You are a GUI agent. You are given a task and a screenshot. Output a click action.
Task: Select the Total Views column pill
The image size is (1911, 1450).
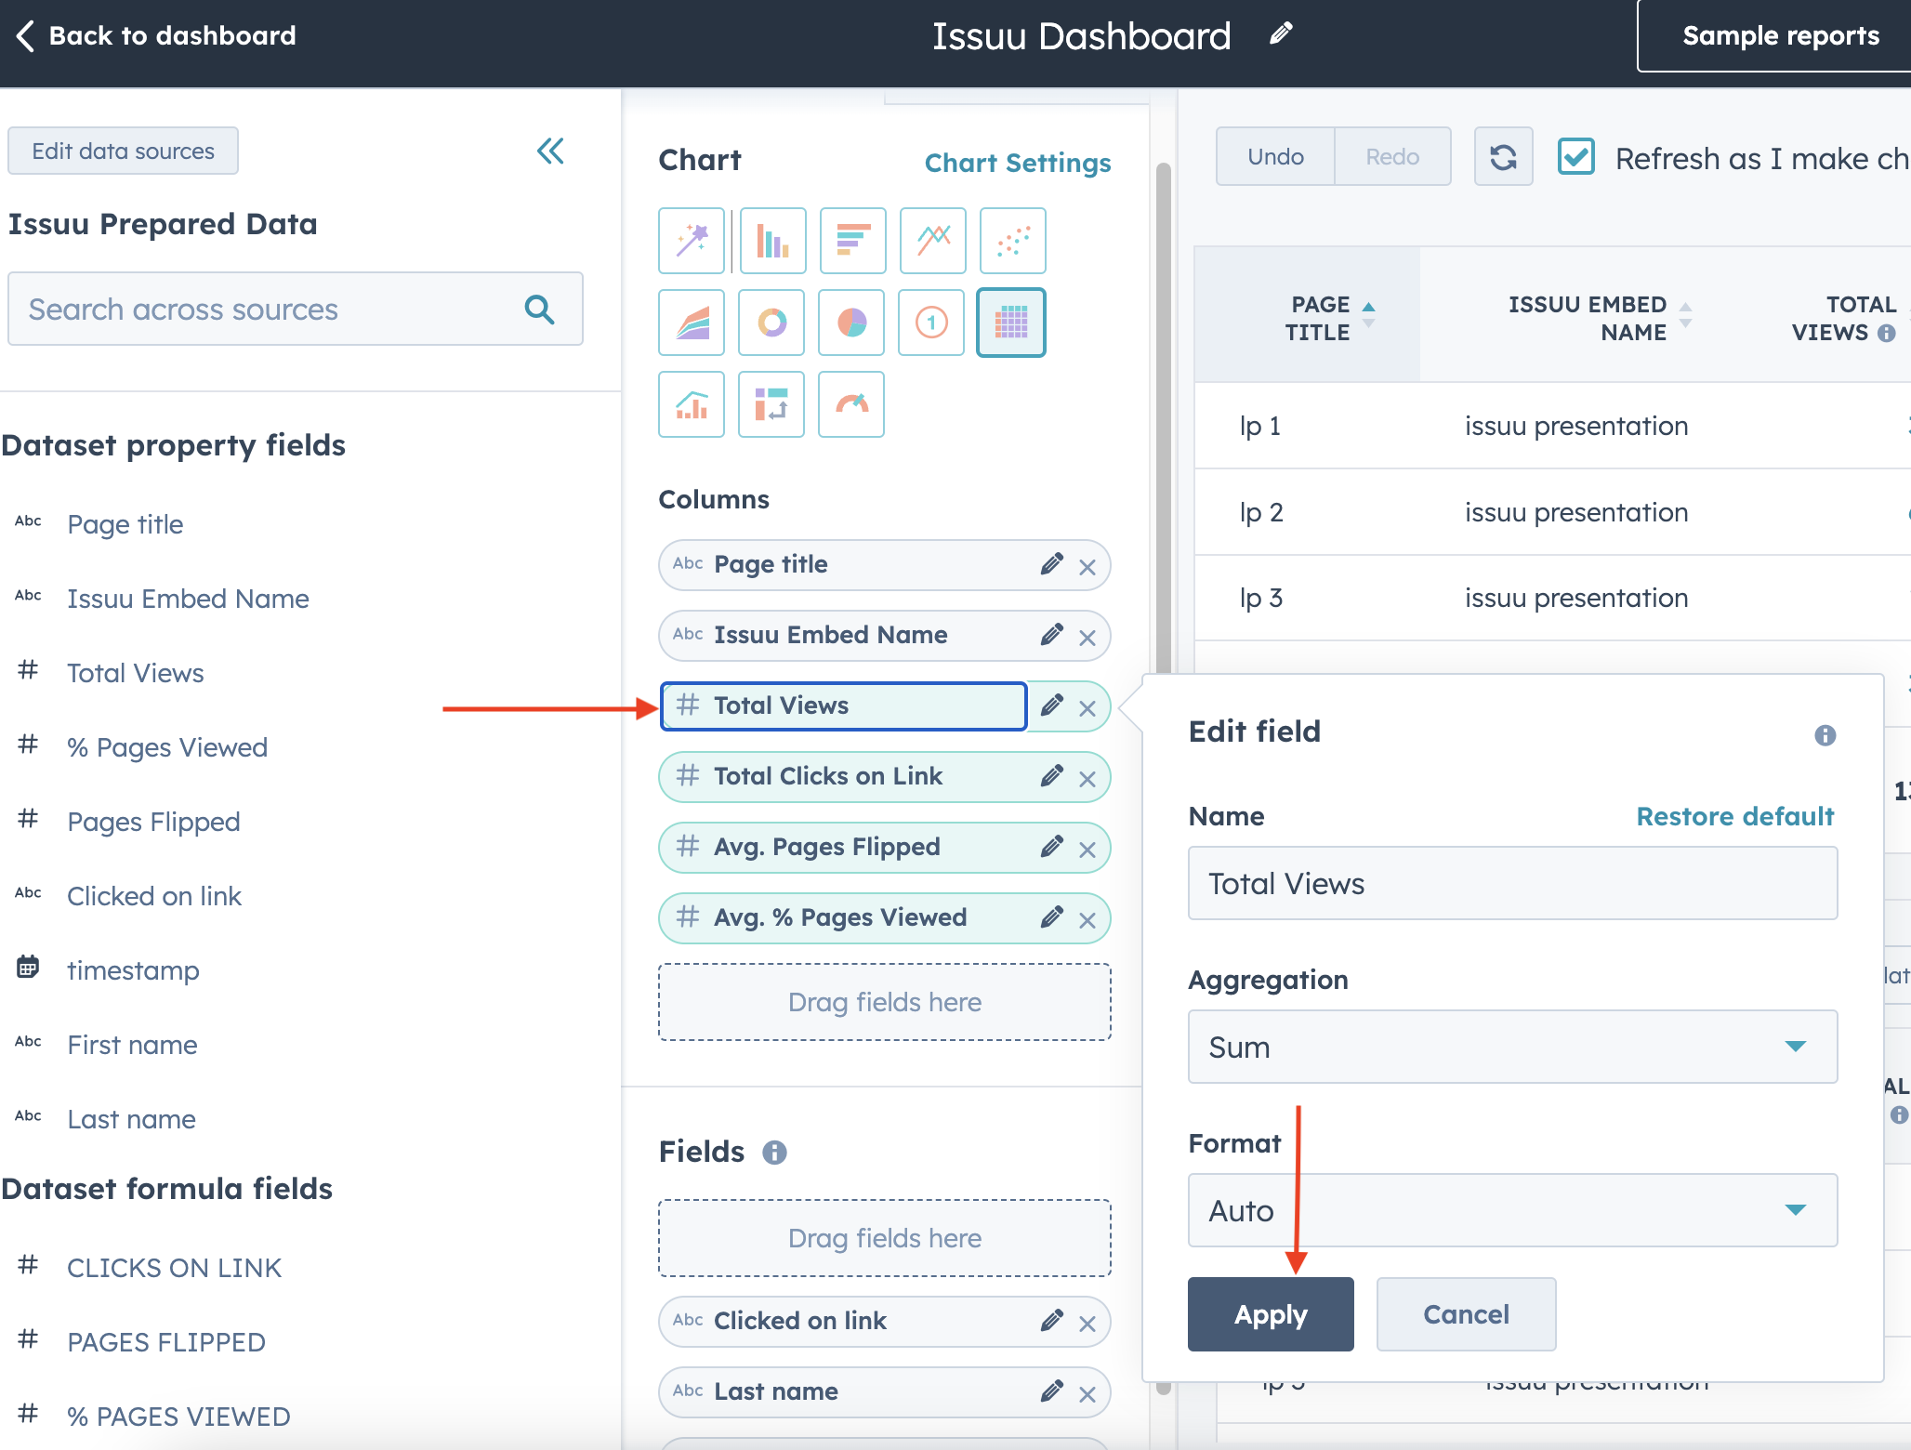[x=843, y=705]
